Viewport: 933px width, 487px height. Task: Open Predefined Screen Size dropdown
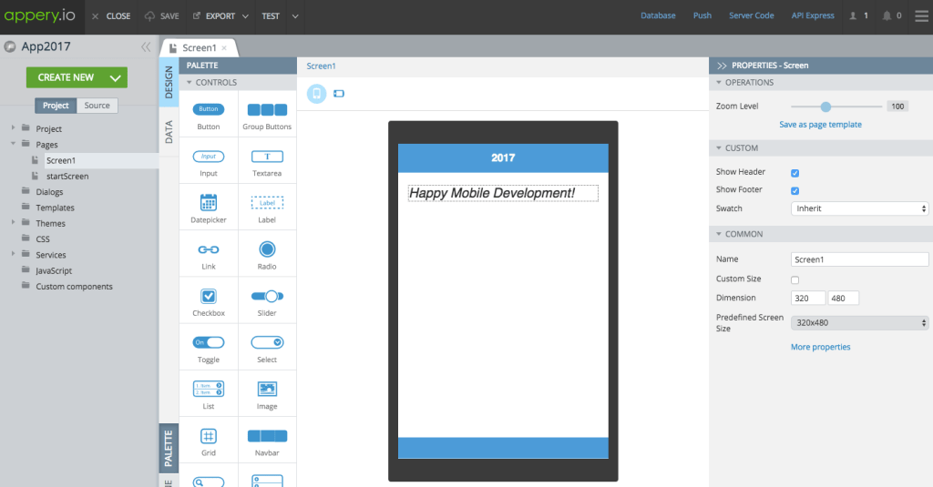click(859, 322)
